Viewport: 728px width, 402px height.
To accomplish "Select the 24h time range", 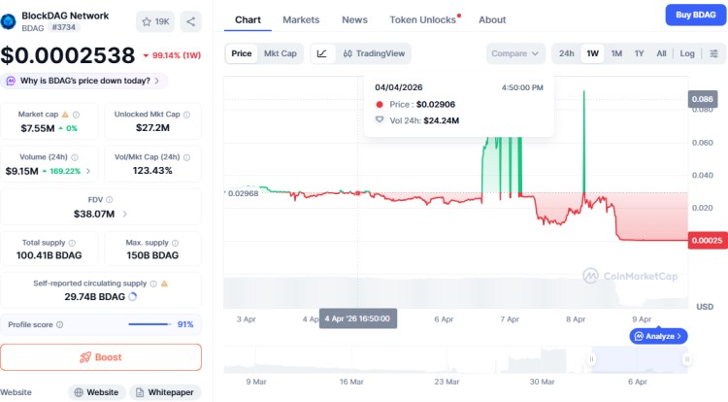I will 567,53.
